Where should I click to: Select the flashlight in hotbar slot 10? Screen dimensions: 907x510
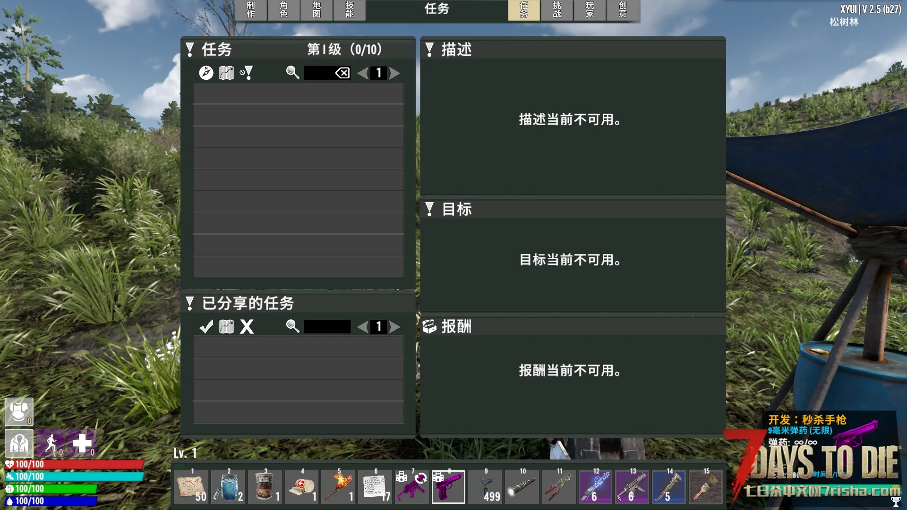pyautogui.click(x=522, y=487)
